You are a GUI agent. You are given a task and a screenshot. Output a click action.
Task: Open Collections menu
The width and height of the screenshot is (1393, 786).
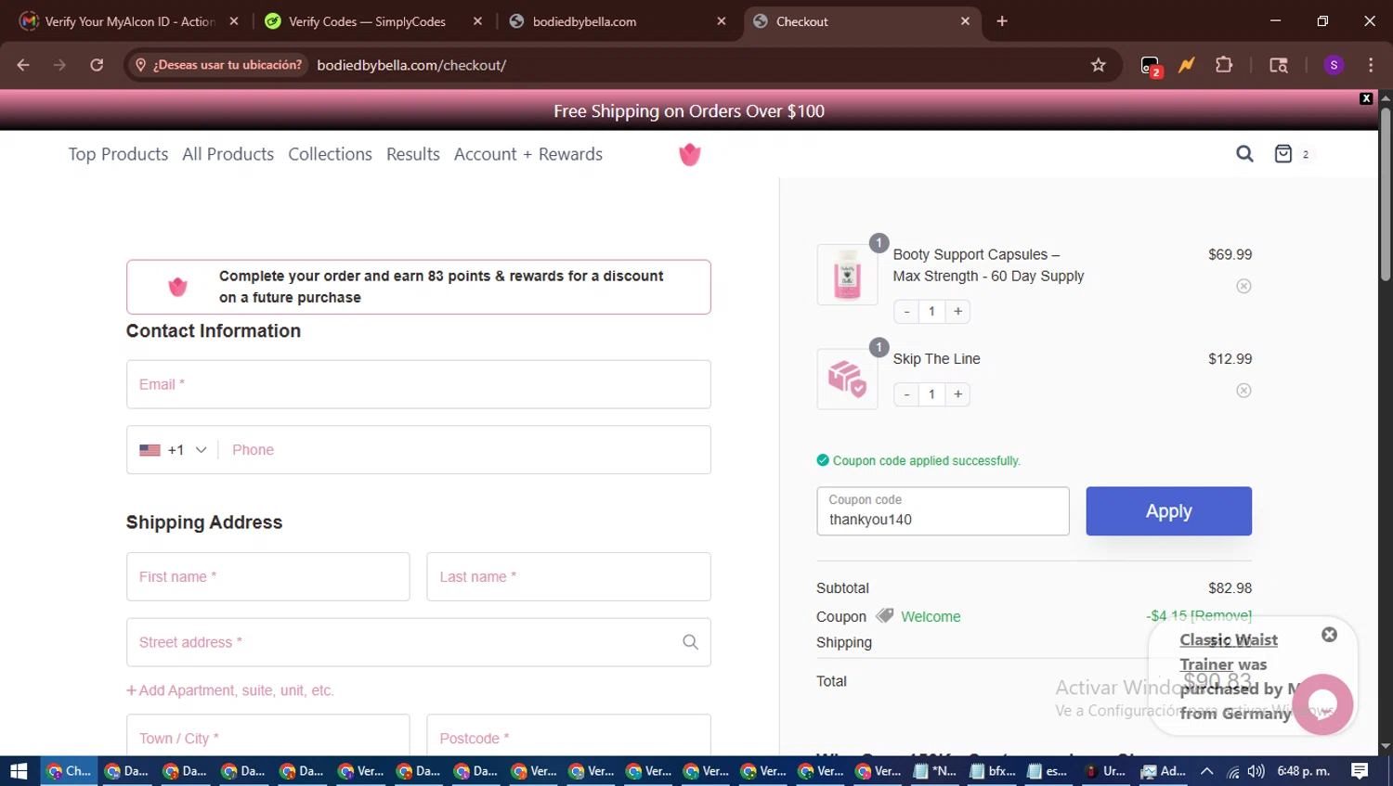pos(330,154)
